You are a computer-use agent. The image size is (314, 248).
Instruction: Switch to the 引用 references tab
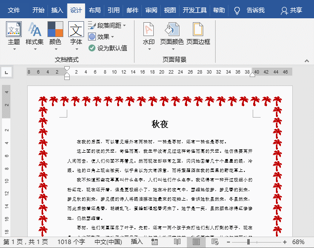coord(114,10)
